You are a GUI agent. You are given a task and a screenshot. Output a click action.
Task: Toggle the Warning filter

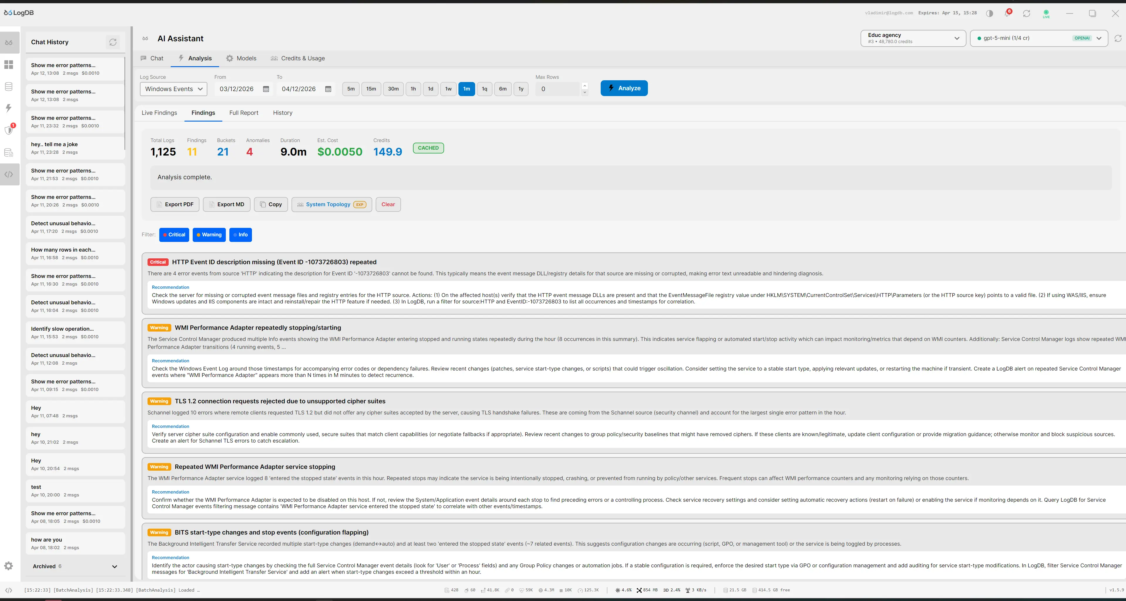tap(209, 235)
